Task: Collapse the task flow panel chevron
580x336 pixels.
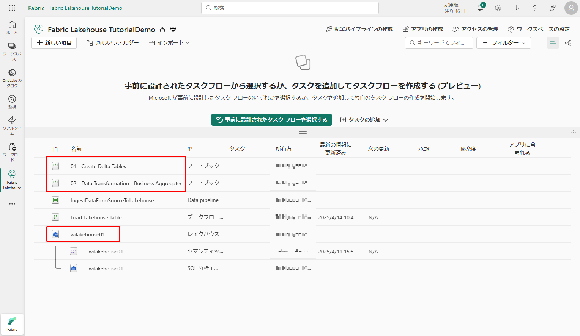Action: (573, 132)
